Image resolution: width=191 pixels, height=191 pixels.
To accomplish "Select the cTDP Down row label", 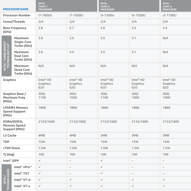I will pos(12,148).
